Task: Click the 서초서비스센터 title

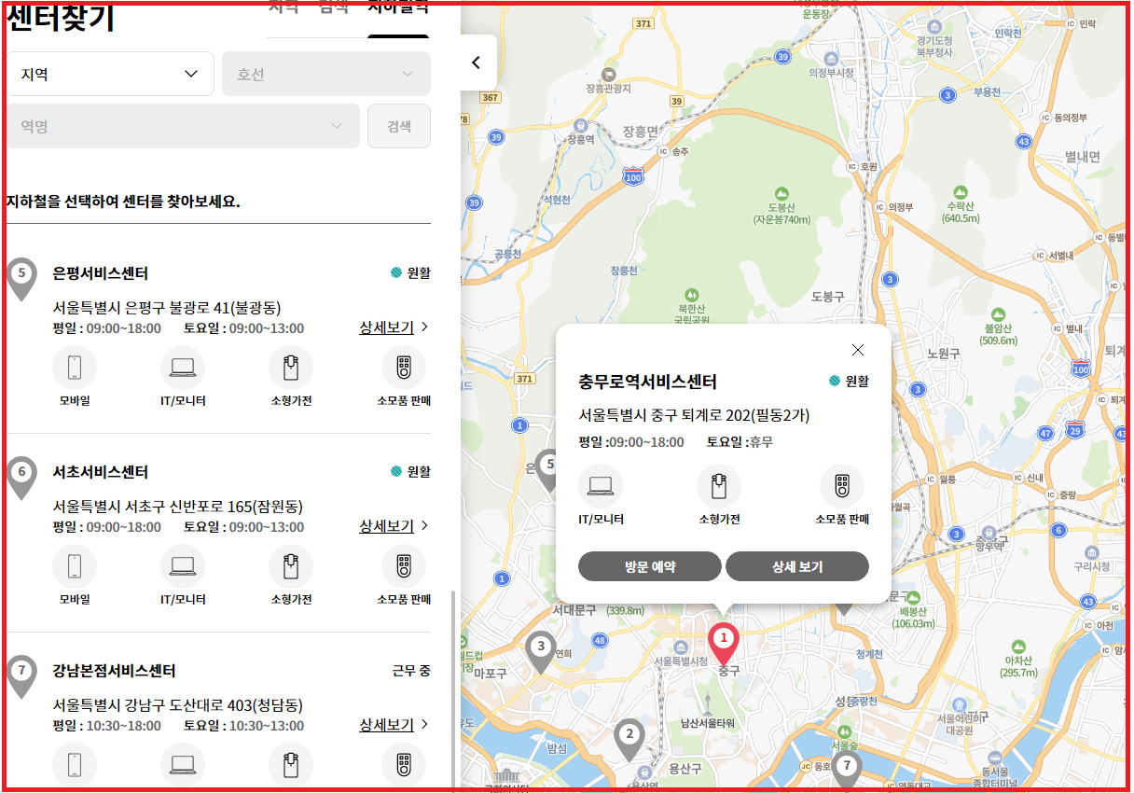Action: click(x=101, y=472)
